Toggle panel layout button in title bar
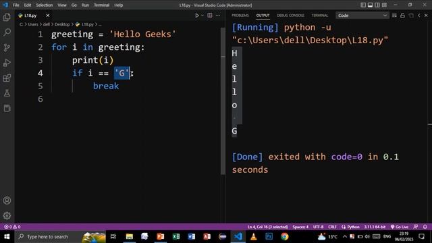This screenshot has width=432, height=243. click(x=370, y=5)
